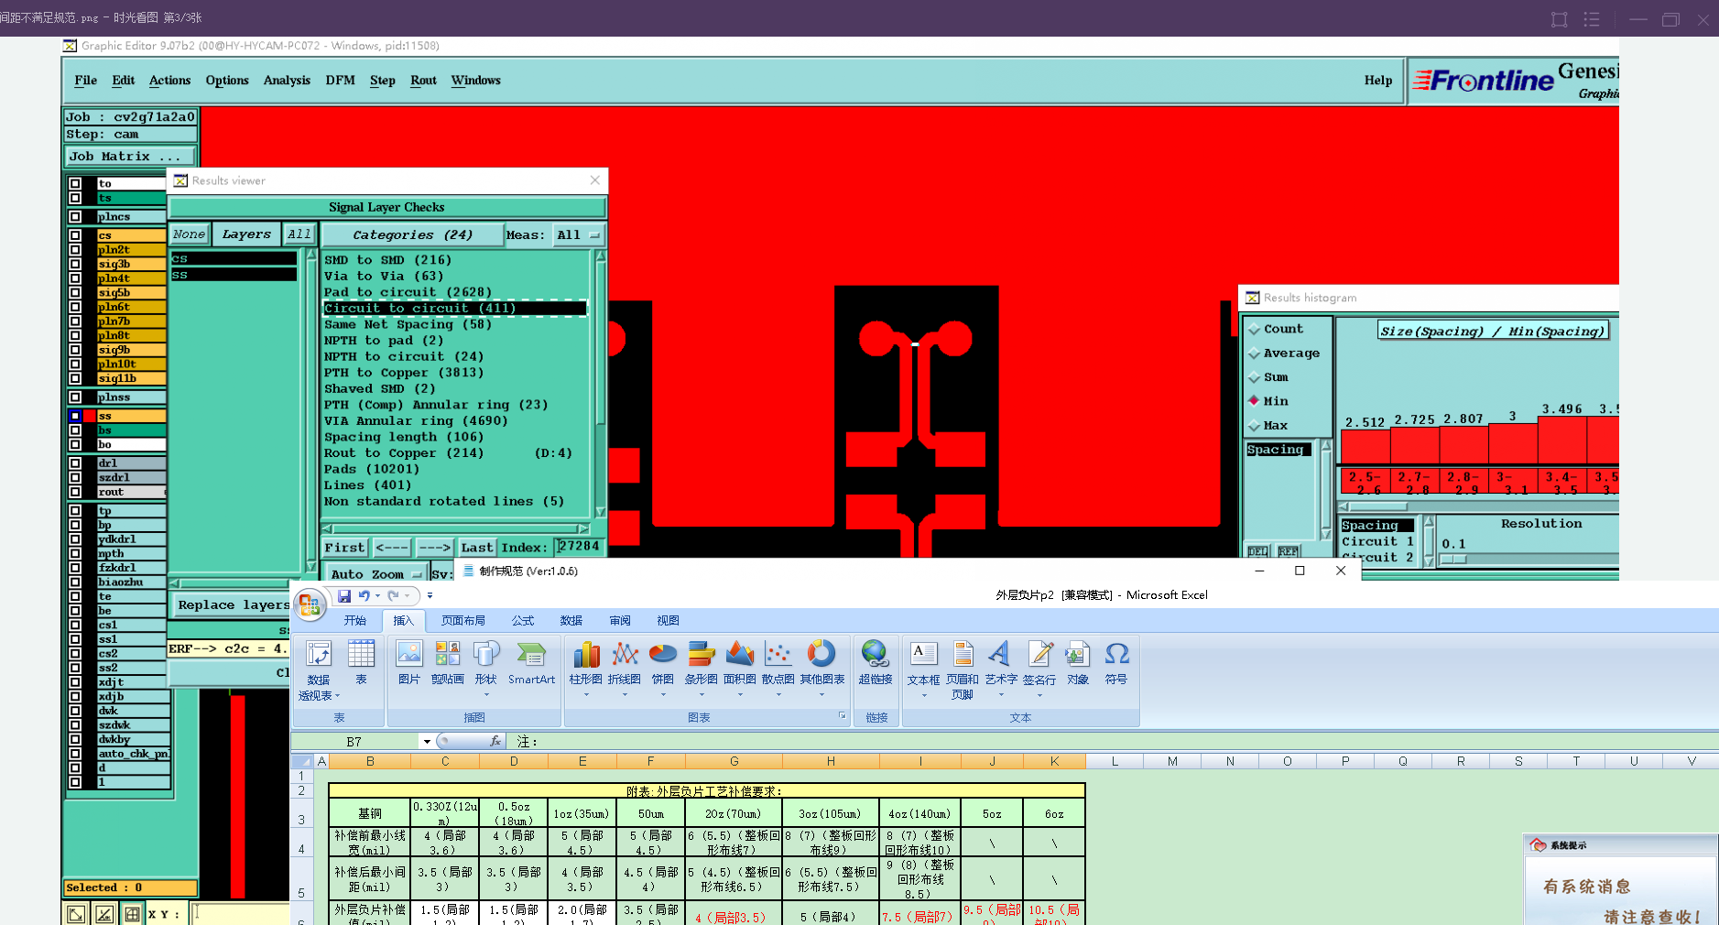Screen dimensions: 1719x925
Task: Insert a symbol (符号)
Action: tap(1116, 663)
